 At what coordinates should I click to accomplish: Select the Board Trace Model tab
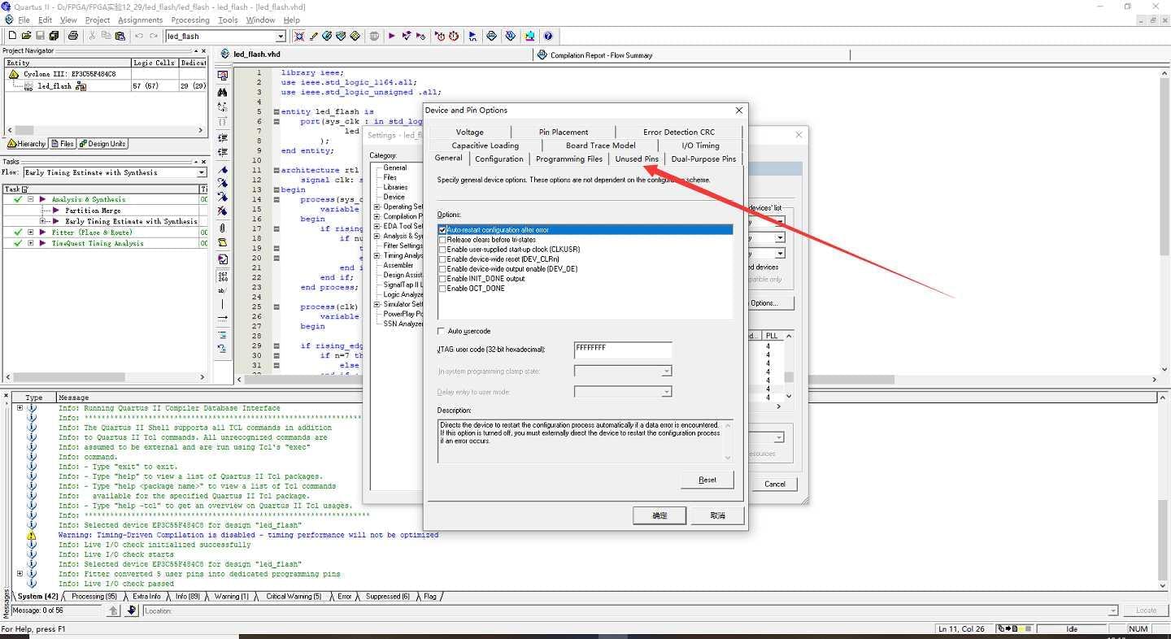pos(600,145)
